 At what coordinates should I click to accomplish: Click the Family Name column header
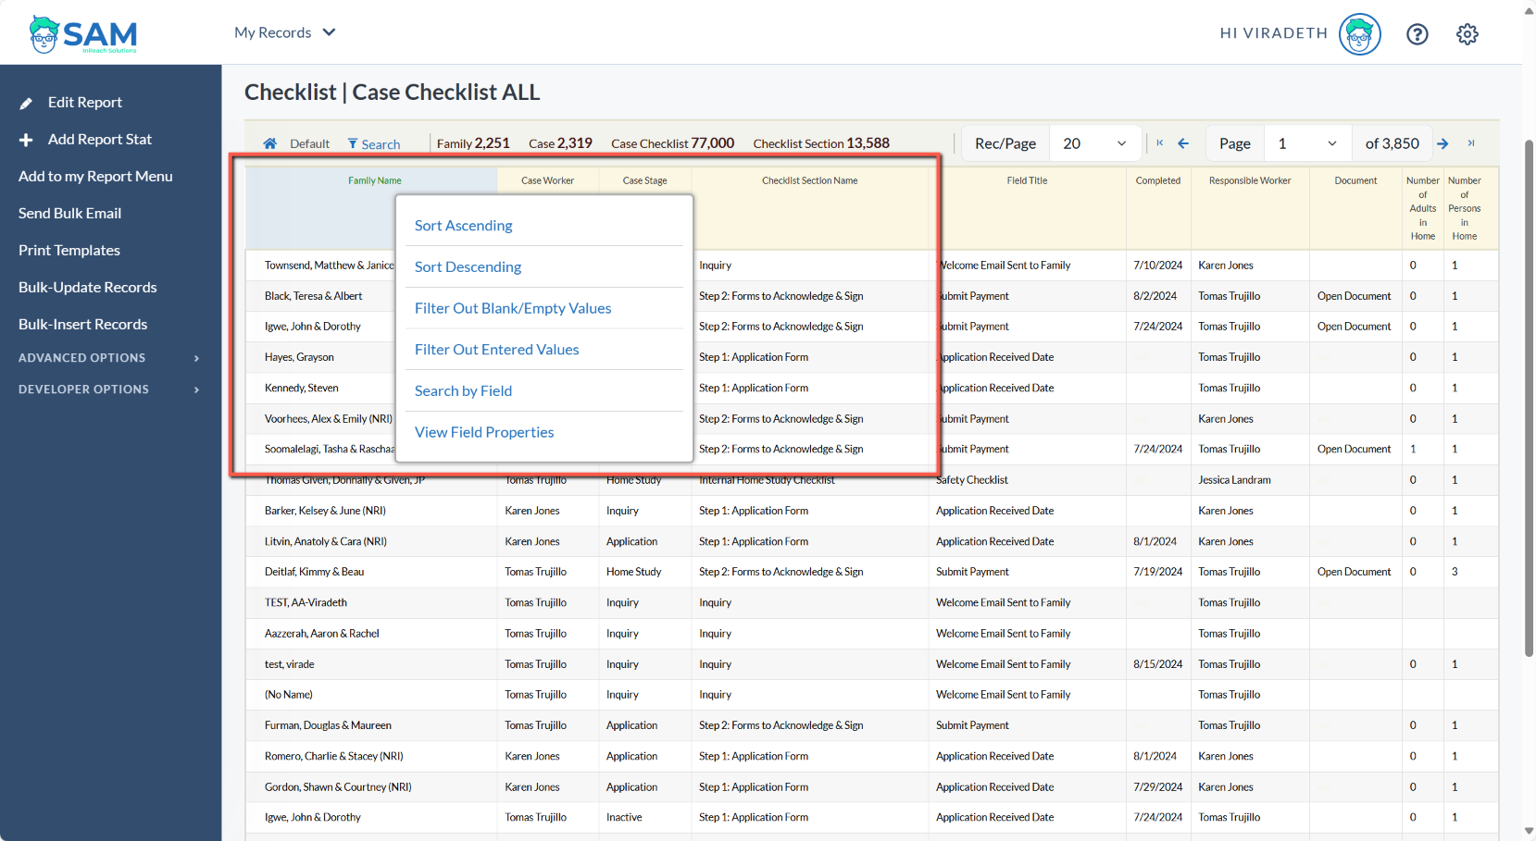tap(375, 180)
